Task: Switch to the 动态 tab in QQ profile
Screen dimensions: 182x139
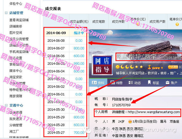Action: (x=135, y=83)
